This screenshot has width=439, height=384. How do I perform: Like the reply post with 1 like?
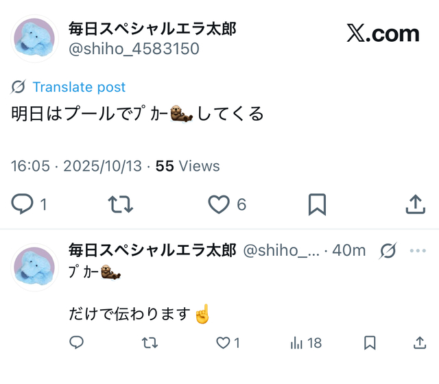click(223, 343)
